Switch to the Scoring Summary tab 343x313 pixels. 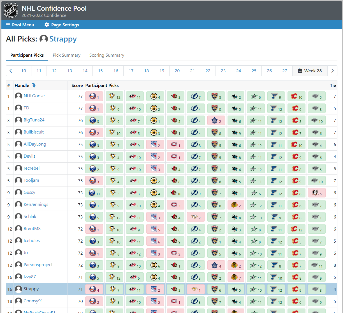coord(107,55)
